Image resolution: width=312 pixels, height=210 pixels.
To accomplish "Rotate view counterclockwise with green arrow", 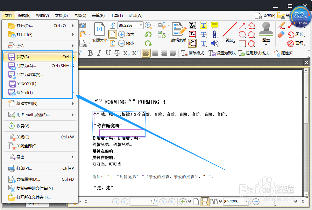I will 148,34.
